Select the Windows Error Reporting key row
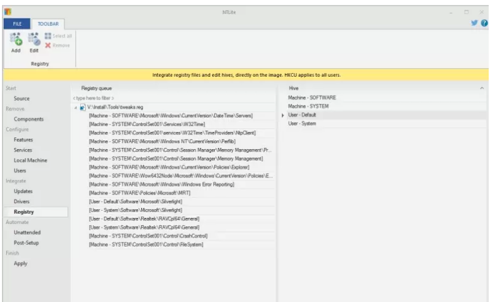 tap(161, 185)
